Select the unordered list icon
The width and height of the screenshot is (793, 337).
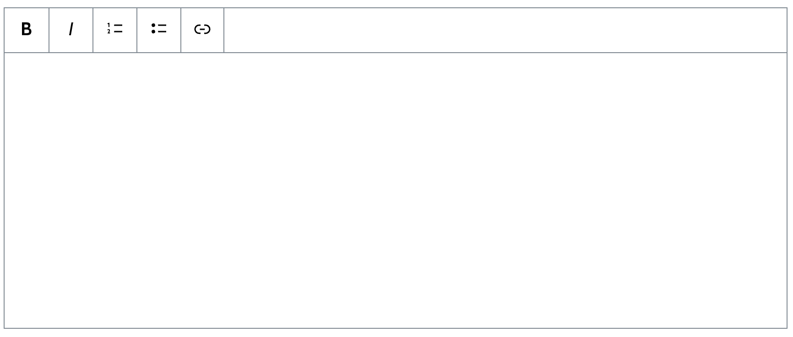pos(159,30)
